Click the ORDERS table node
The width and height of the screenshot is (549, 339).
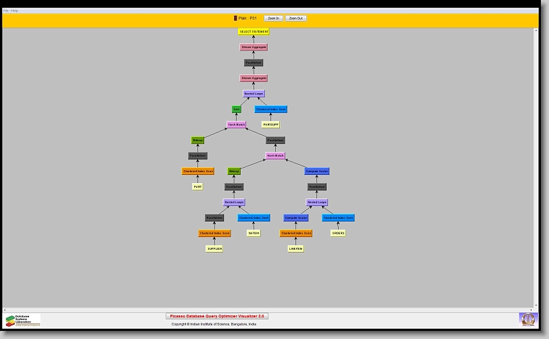tap(338, 233)
